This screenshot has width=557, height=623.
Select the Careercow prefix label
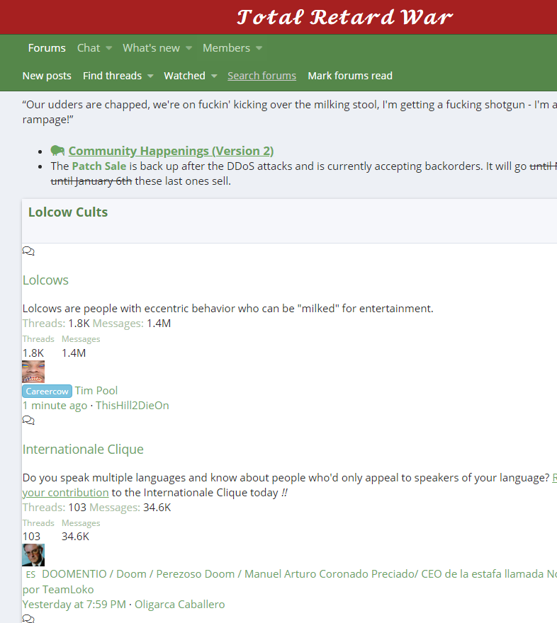(x=47, y=391)
